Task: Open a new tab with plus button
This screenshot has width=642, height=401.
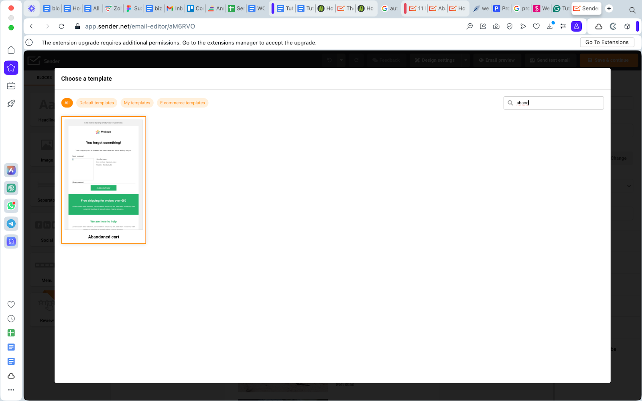Action: [609, 8]
